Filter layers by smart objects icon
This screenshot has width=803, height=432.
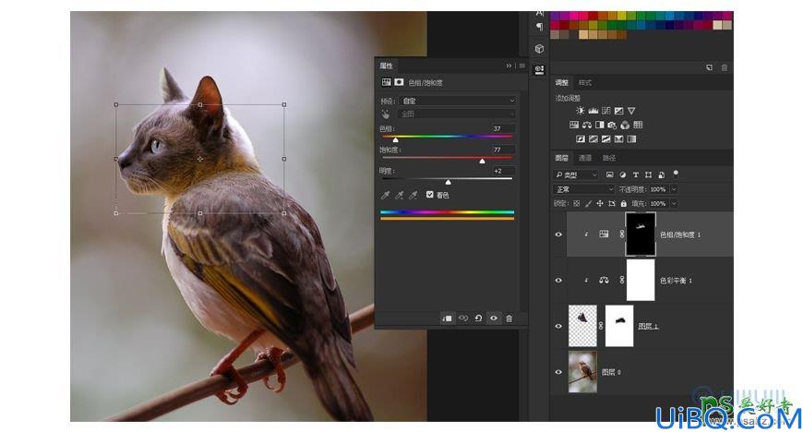(x=662, y=174)
